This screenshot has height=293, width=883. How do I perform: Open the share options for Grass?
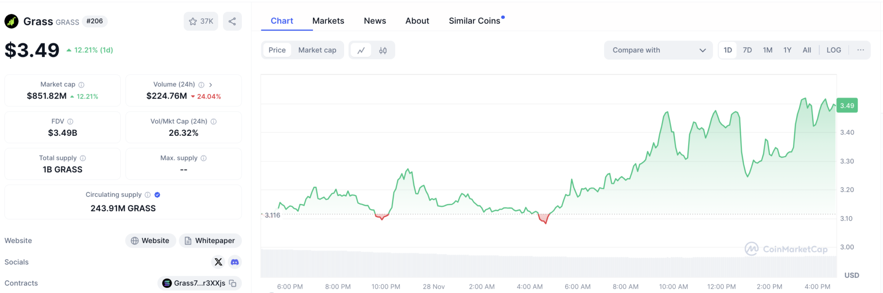click(x=232, y=21)
